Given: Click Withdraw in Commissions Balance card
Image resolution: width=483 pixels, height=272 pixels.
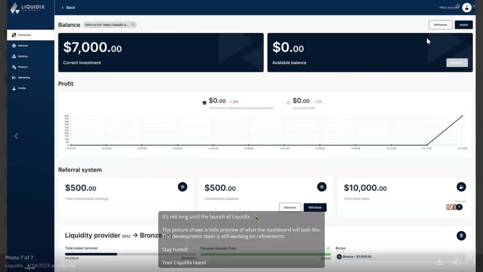Looking at the screenshot, I should [315, 207].
